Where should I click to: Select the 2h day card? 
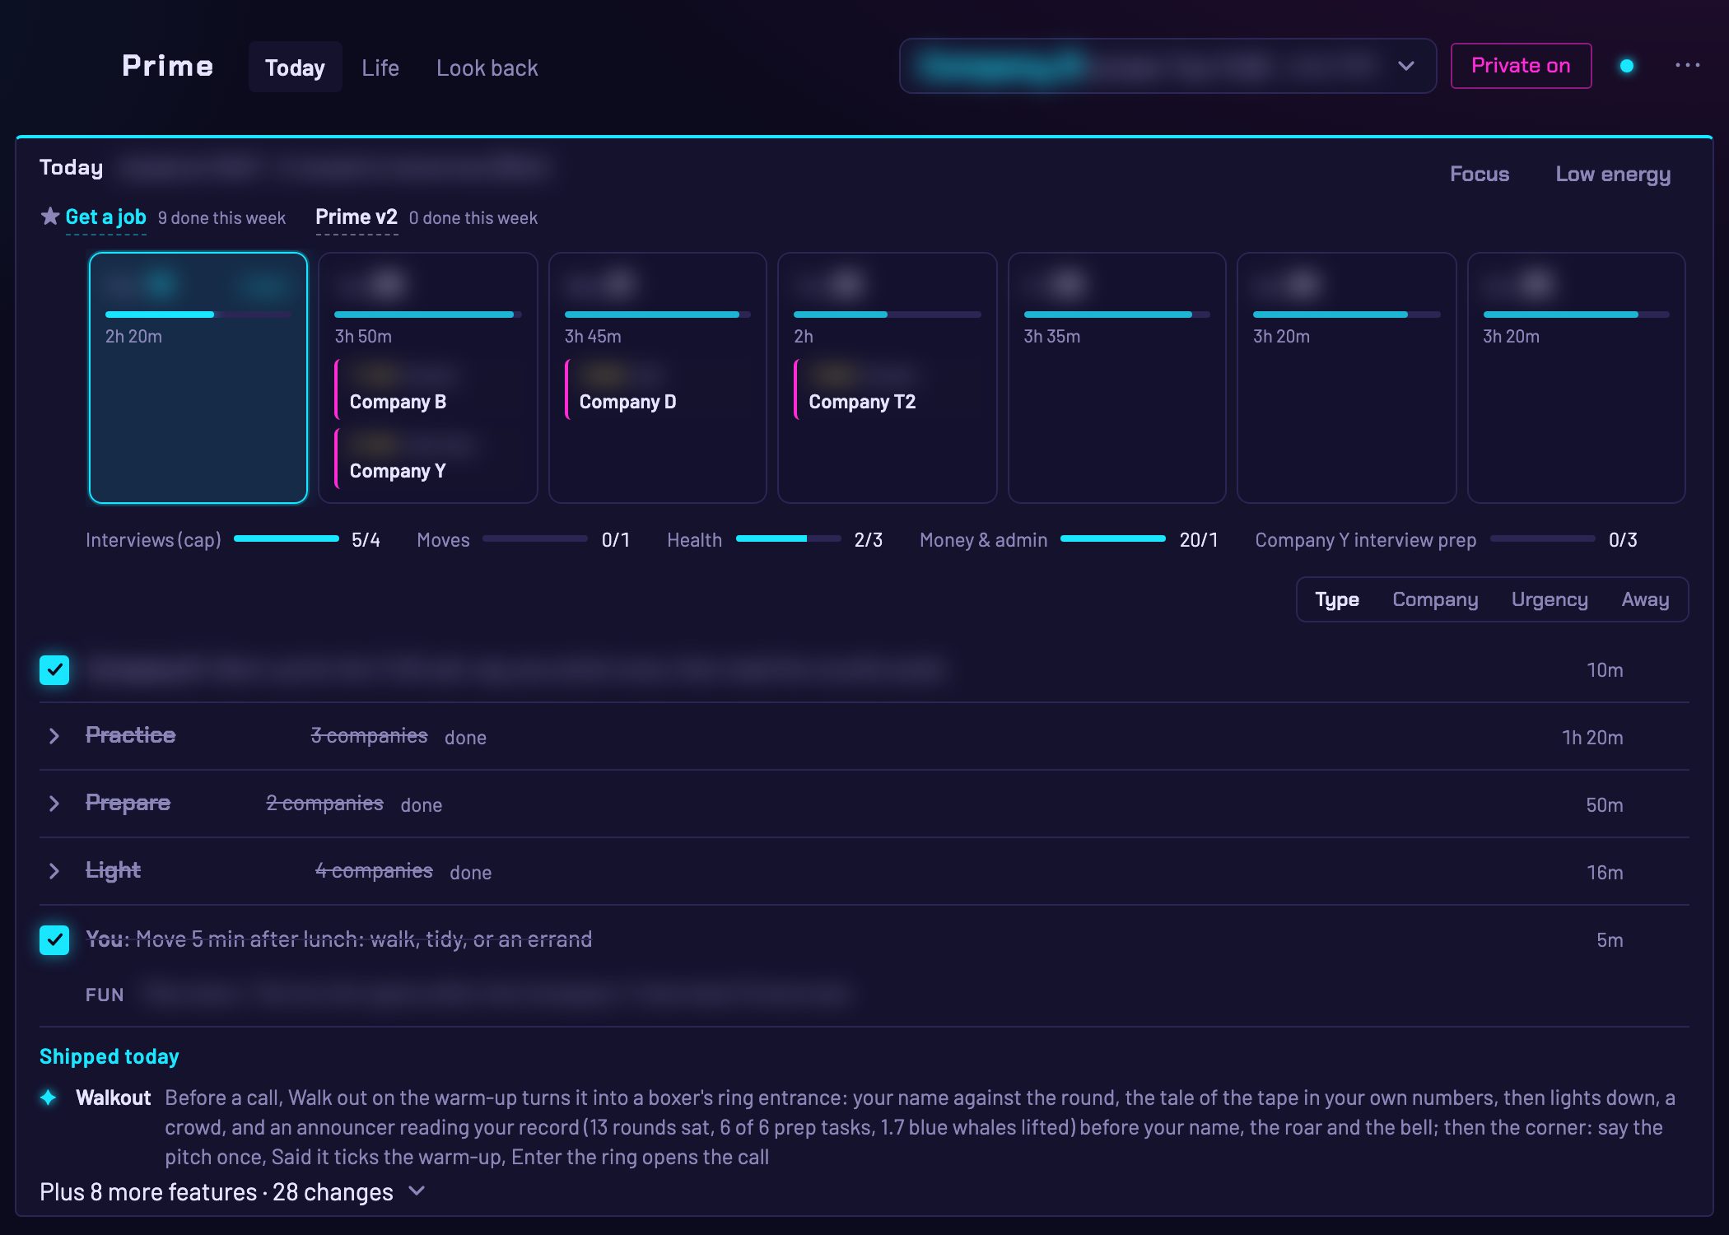pyautogui.click(x=888, y=378)
